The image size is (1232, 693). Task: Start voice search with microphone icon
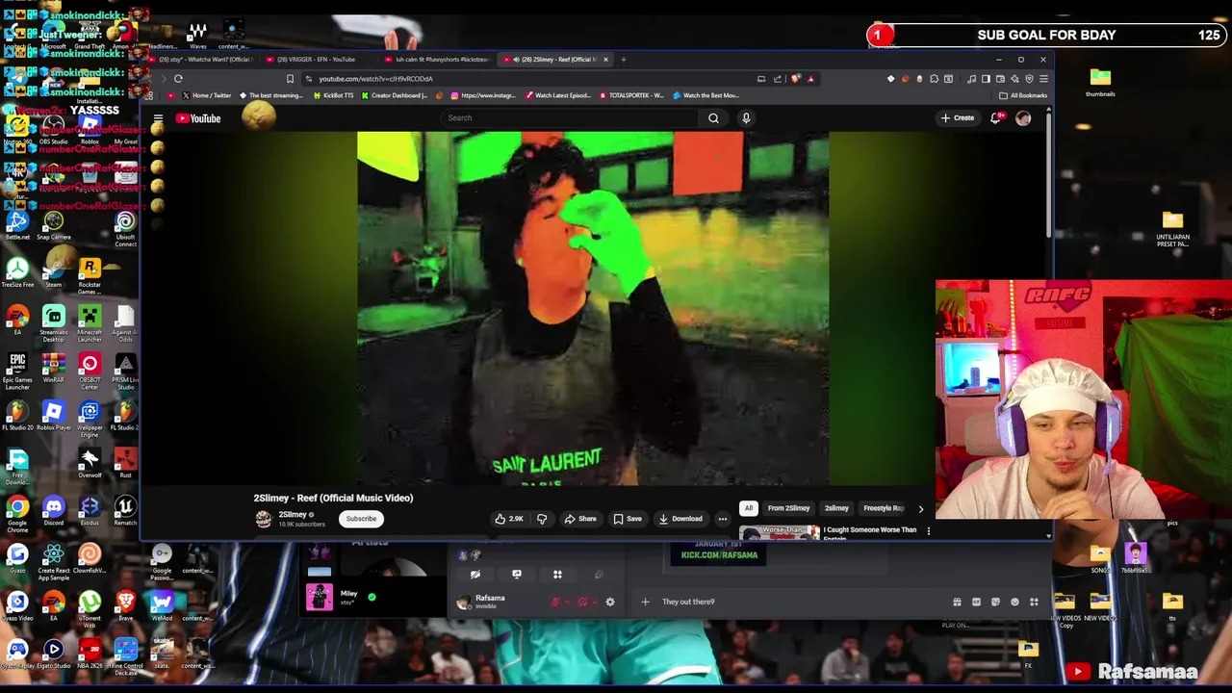pos(745,118)
